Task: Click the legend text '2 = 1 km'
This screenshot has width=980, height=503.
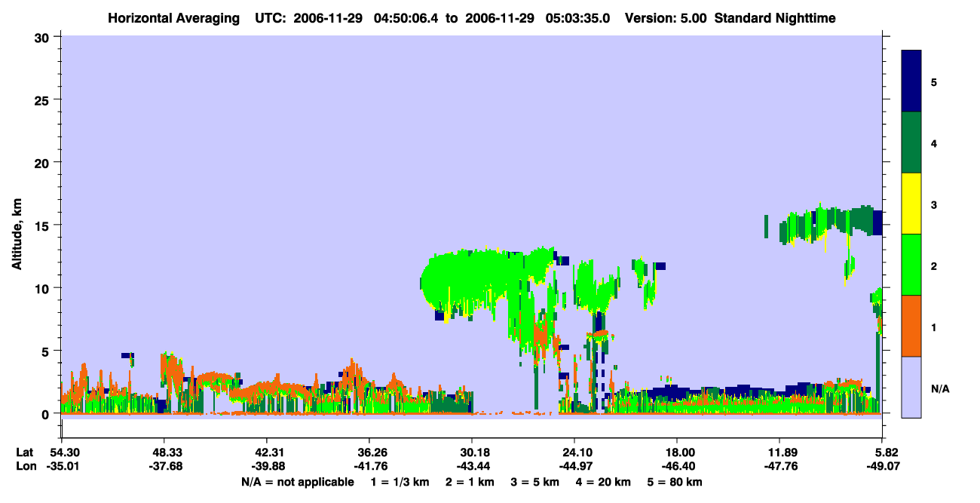Action: 470,482
